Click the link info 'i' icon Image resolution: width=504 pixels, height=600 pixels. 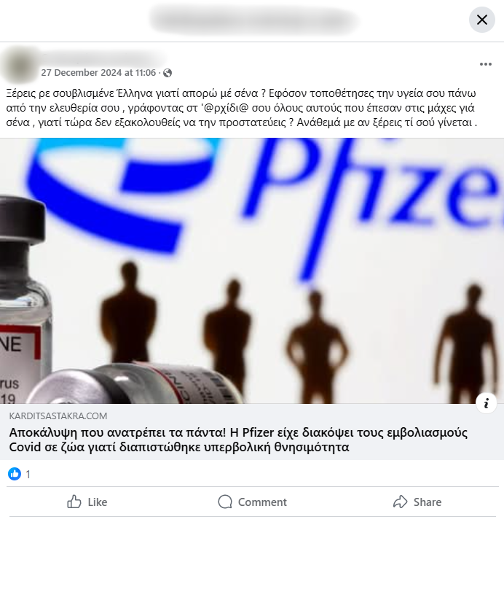point(486,403)
